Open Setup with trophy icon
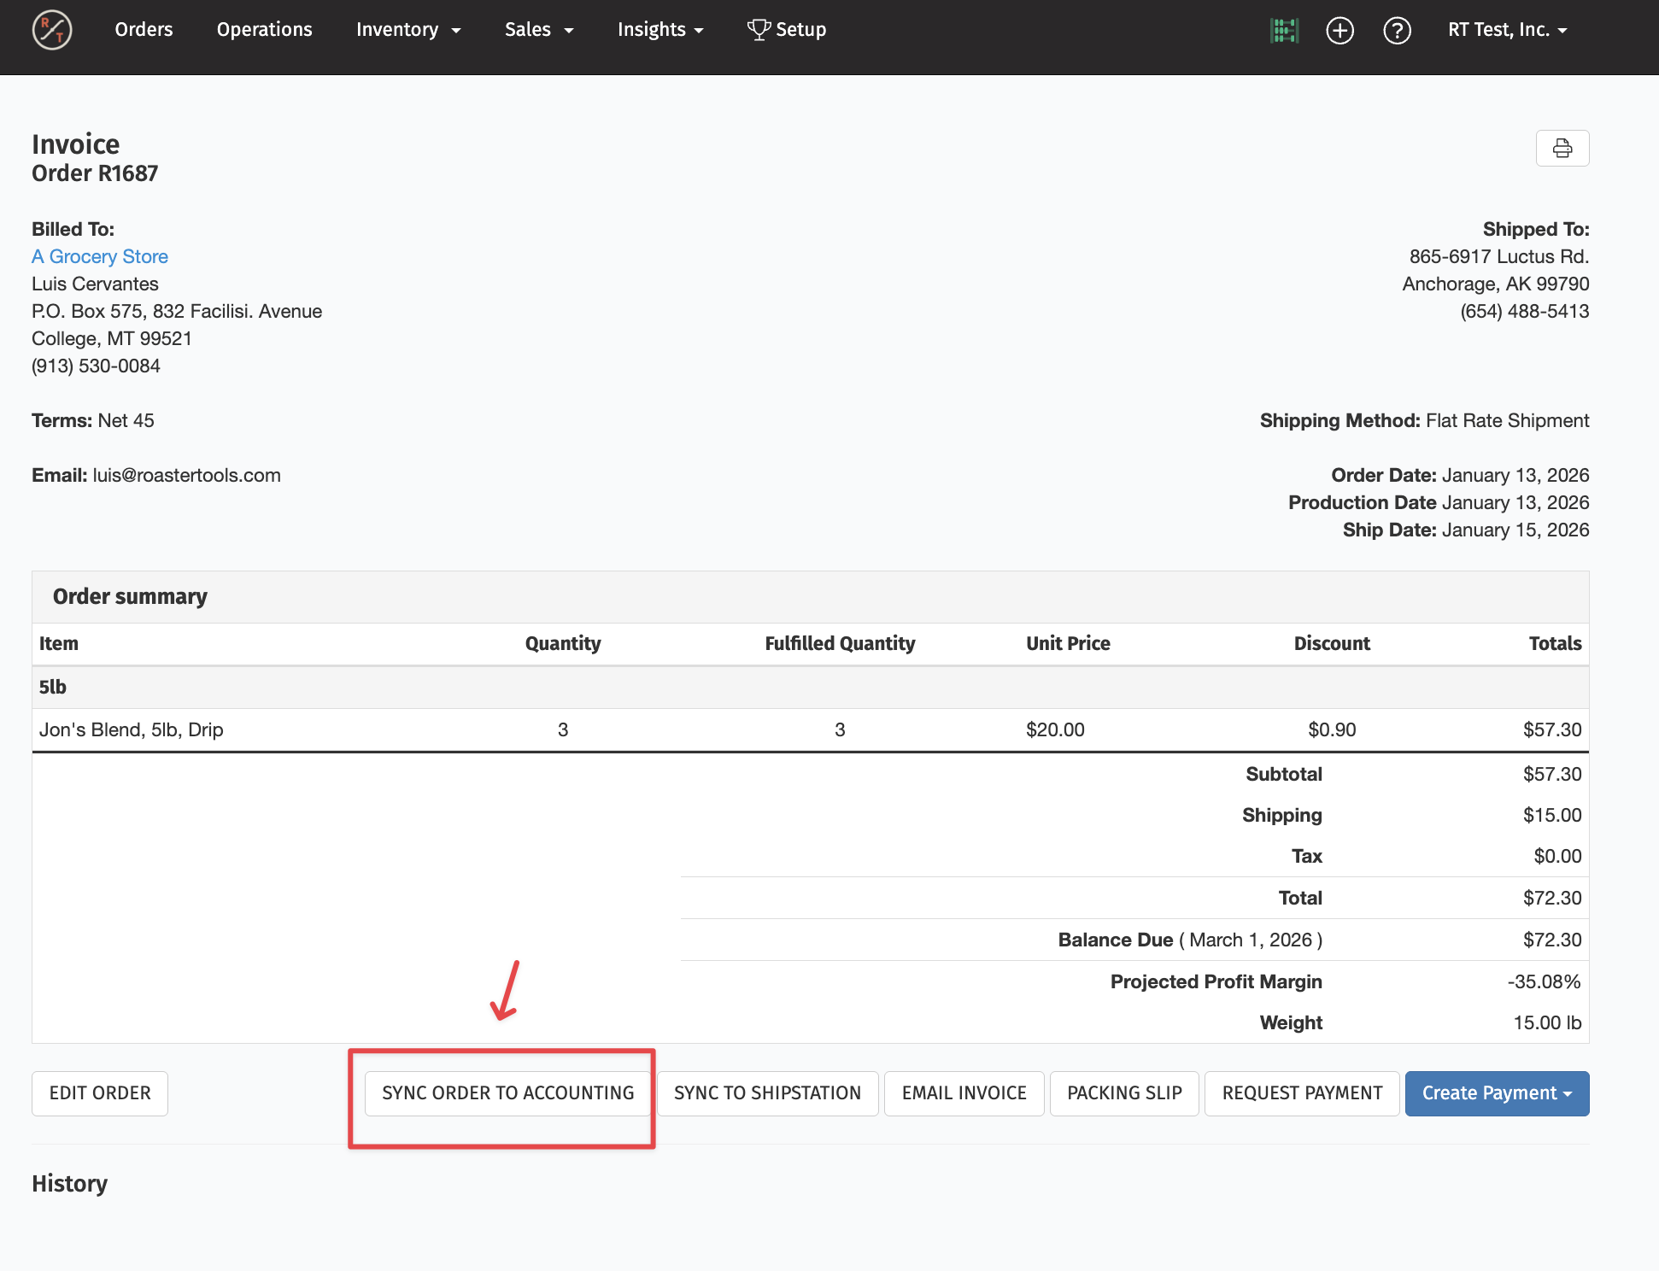The image size is (1659, 1271). click(x=787, y=30)
